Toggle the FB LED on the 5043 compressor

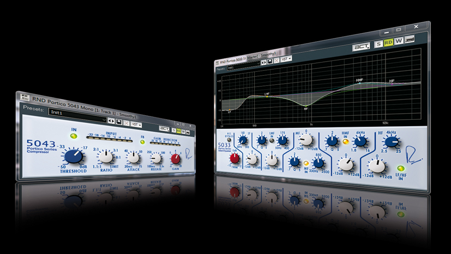click(142, 142)
